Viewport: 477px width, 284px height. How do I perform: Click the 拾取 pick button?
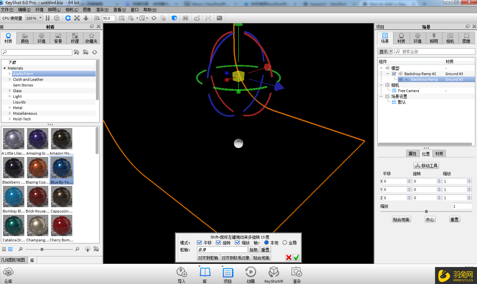point(253,250)
